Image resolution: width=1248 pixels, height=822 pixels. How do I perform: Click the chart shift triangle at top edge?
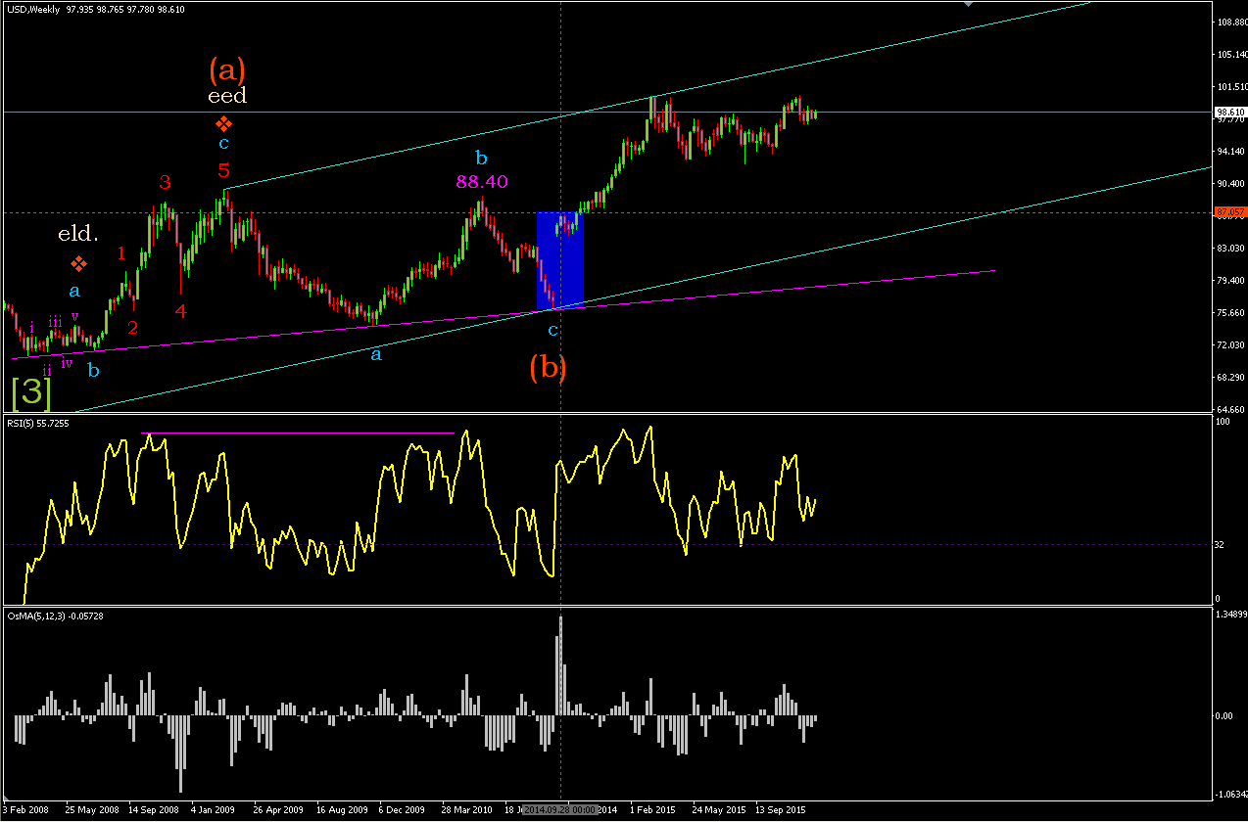[969, 4]
